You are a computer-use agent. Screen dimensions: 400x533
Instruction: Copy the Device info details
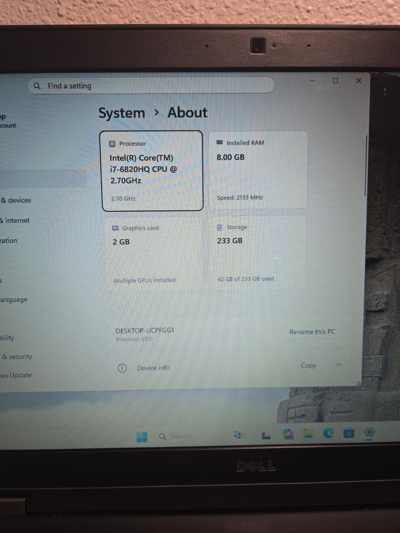308,365
